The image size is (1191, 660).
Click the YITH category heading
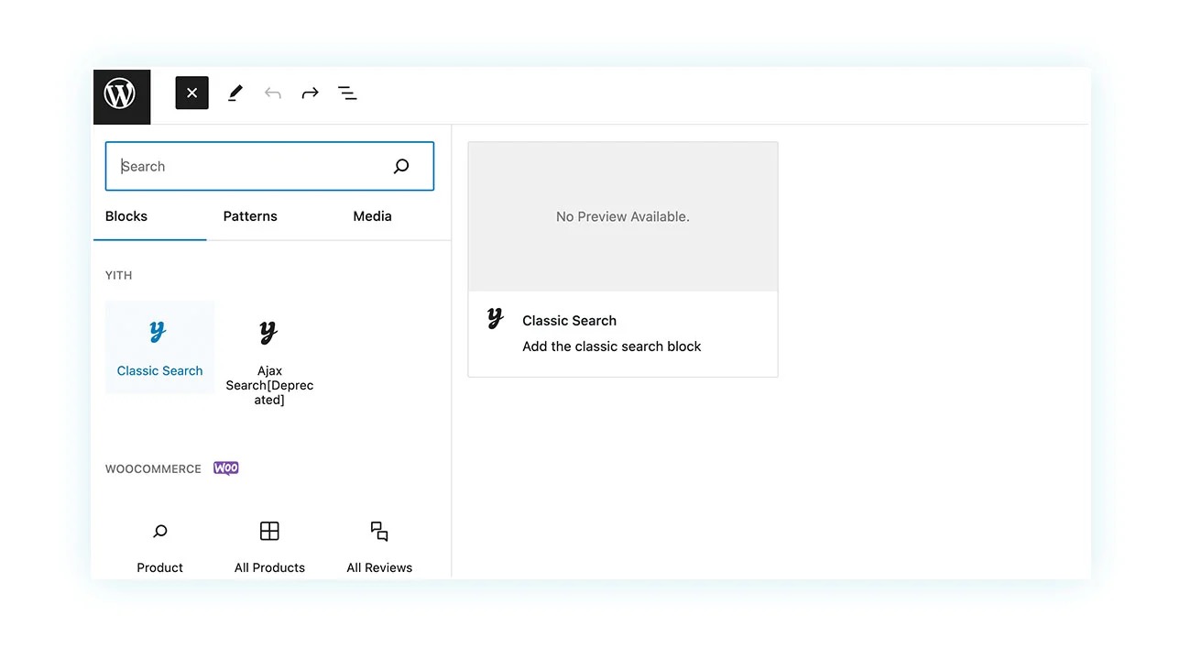[x=119, y=275]
